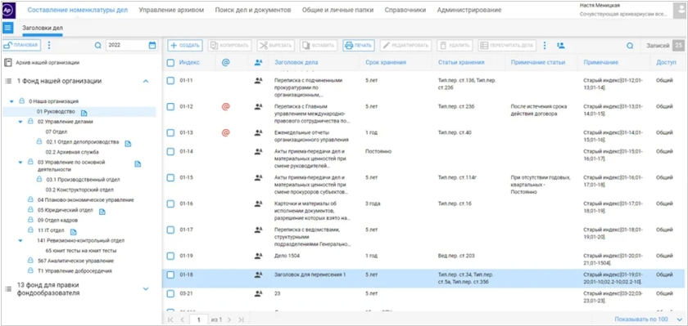Click the red @ icon in row 01-12
Screen dimensions: 688x326
coord(225,106)
